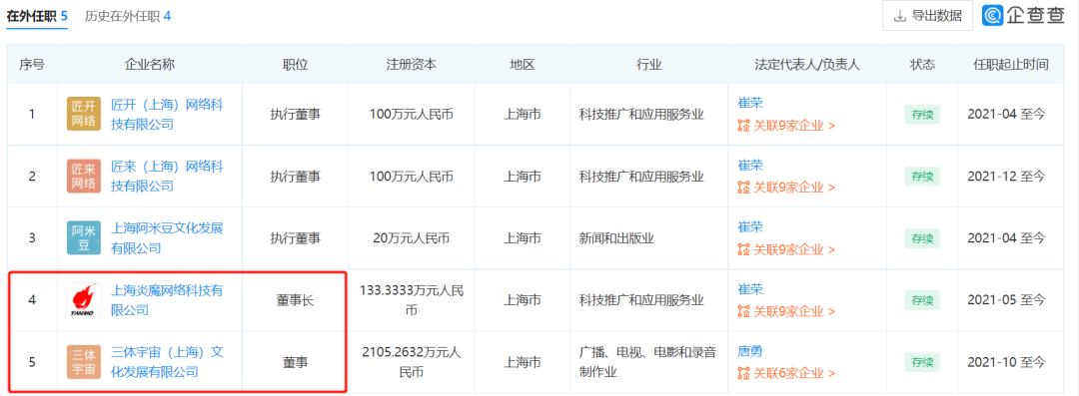The height and width of the screenshot is (396, 1079).
Task: Click the 匠来网络 company logo
Action: [x=84, y=176]
